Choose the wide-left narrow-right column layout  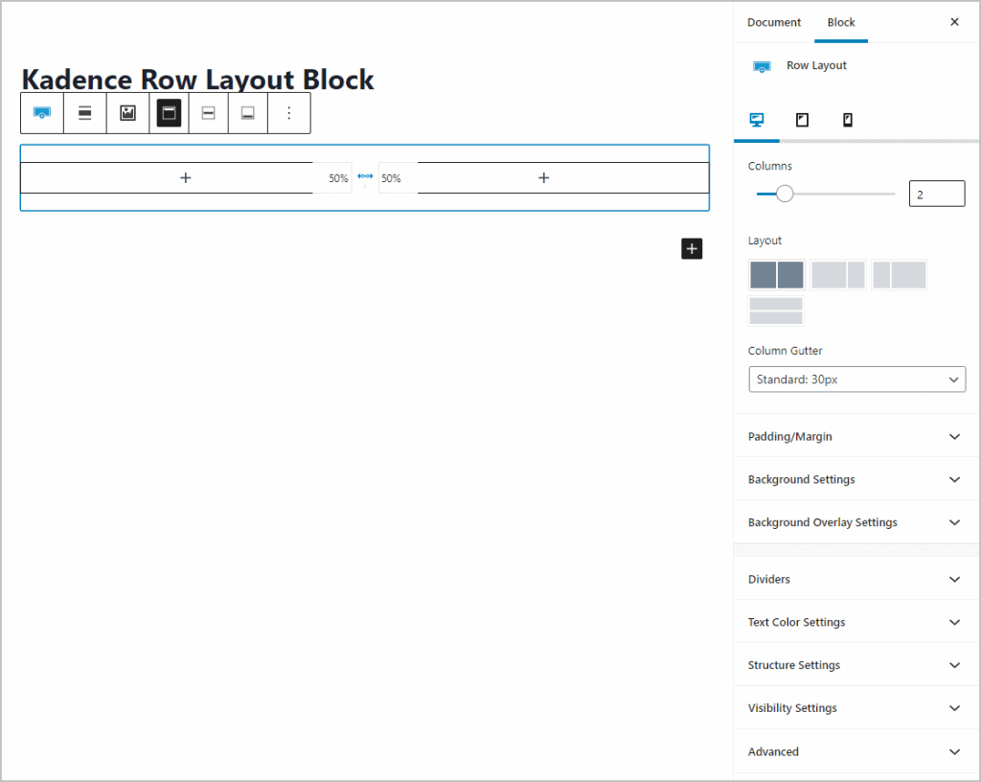(837, 275)
